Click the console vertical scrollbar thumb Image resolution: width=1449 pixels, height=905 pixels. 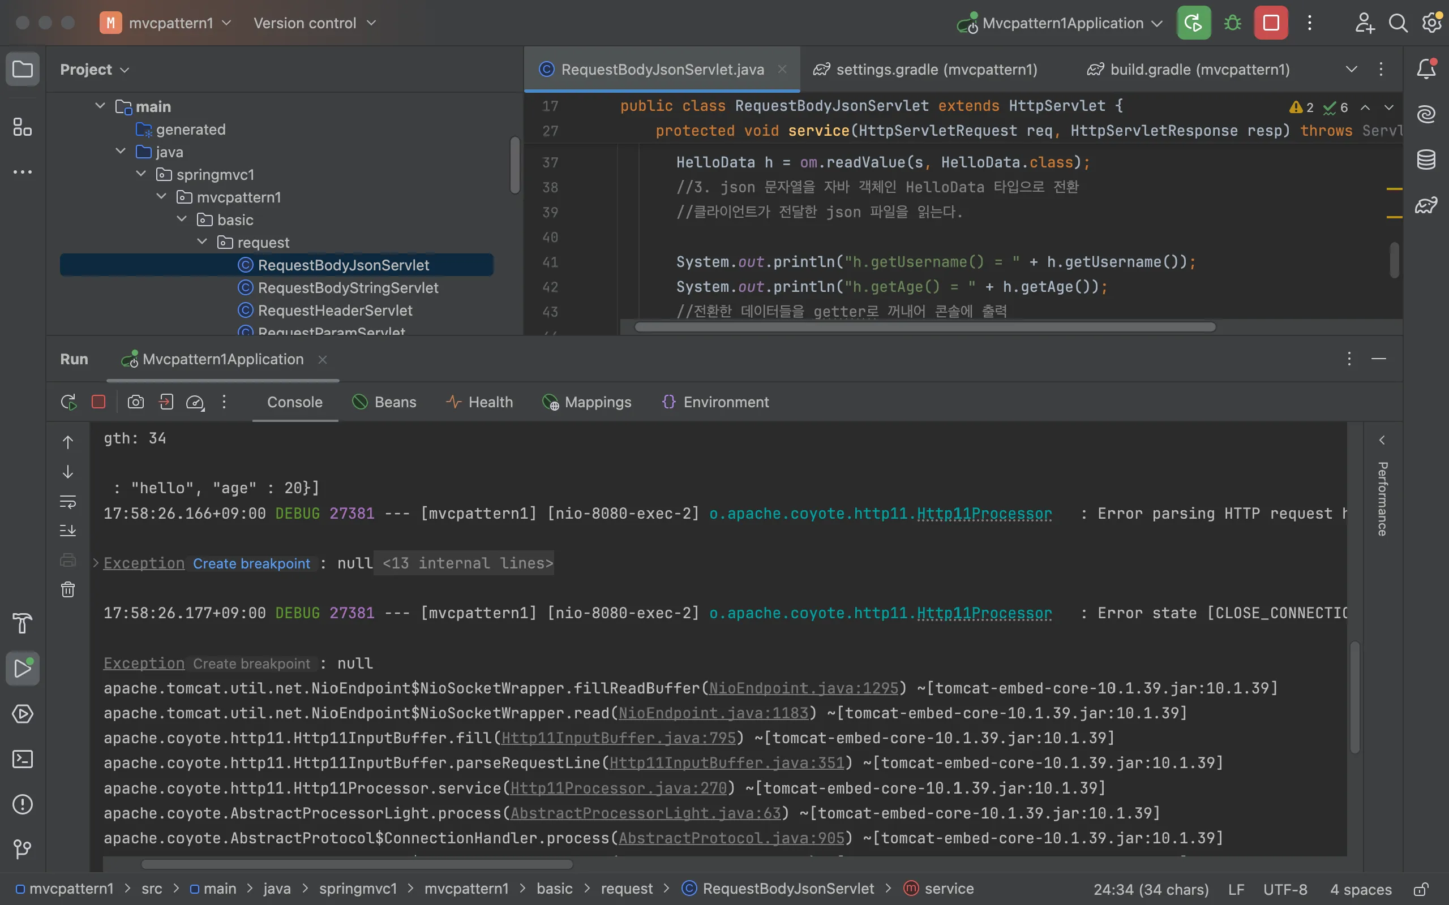click(x=1354, y=697)
